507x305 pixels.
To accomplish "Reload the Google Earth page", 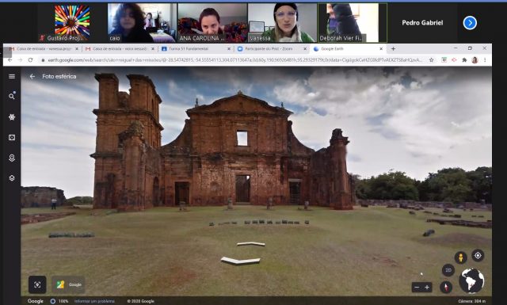I will pos(30,60).
